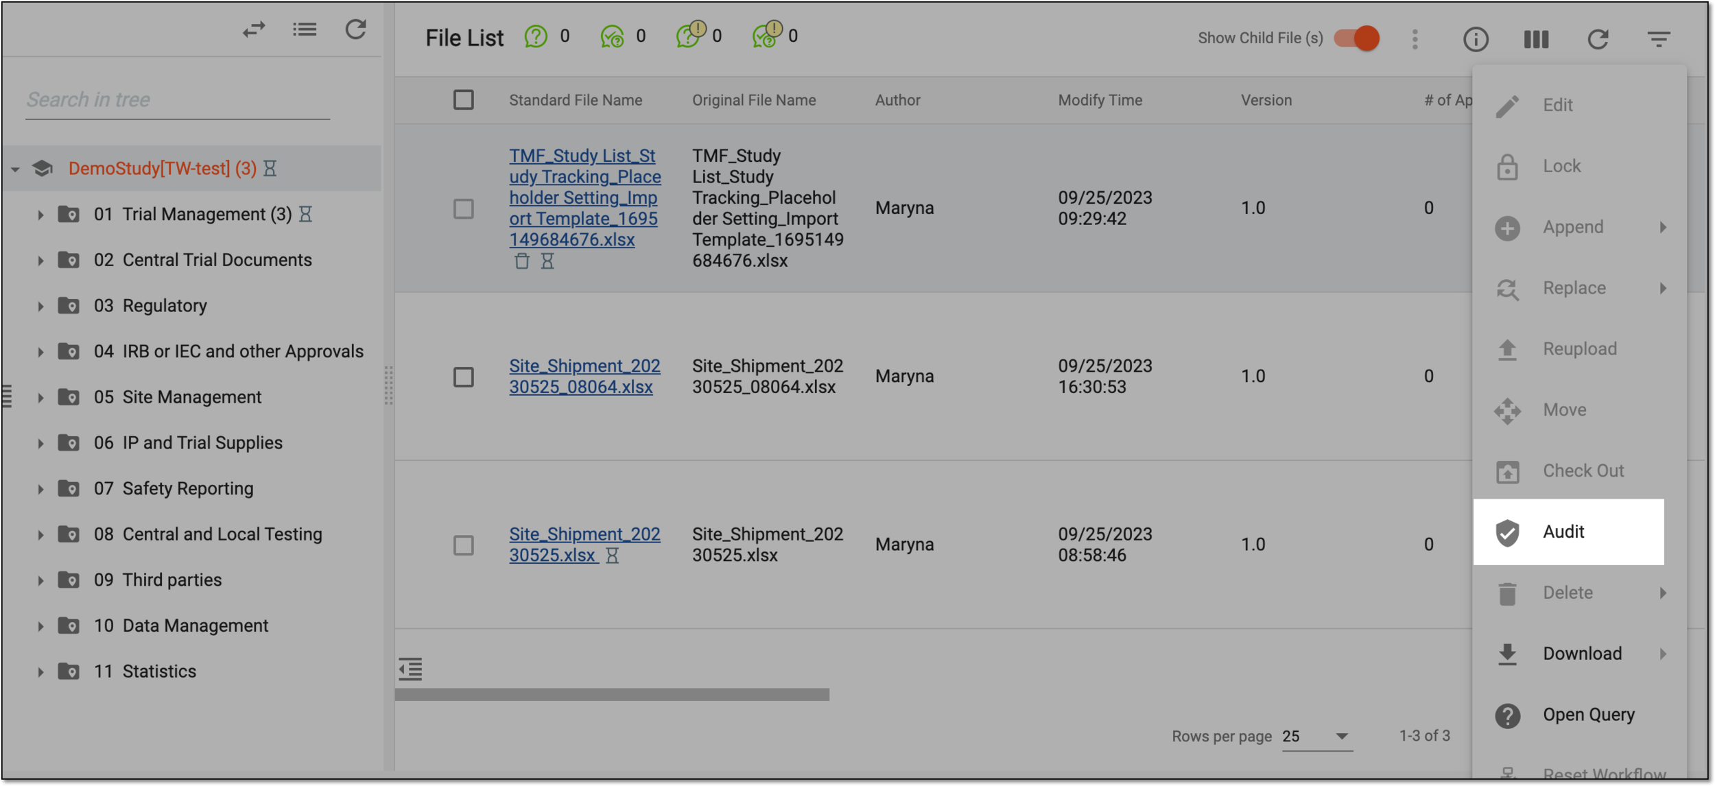The image size is (1715, 786).
Task: Click the list view icon above tree
Action: 305,29
